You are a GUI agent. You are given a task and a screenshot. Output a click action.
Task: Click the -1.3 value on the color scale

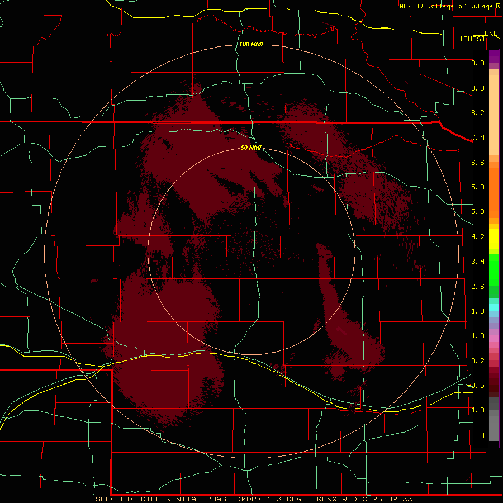point(476,410)
